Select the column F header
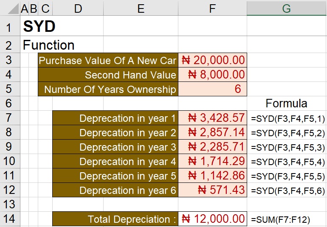 212,8
